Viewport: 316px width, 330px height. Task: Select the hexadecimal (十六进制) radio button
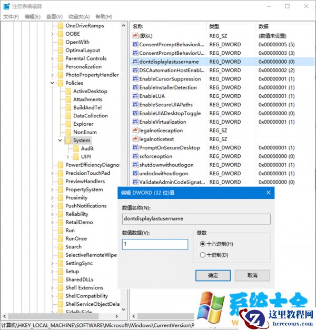click(x=202, y=244)
